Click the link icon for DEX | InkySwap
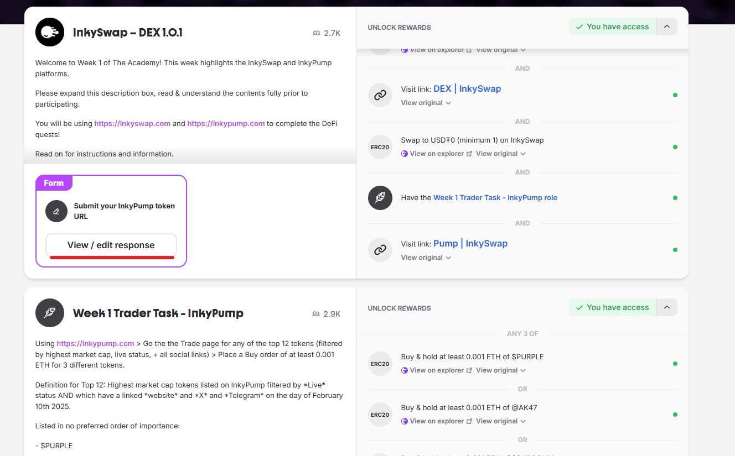The width and height of the screenshot is (735, 456). point(380,95)
